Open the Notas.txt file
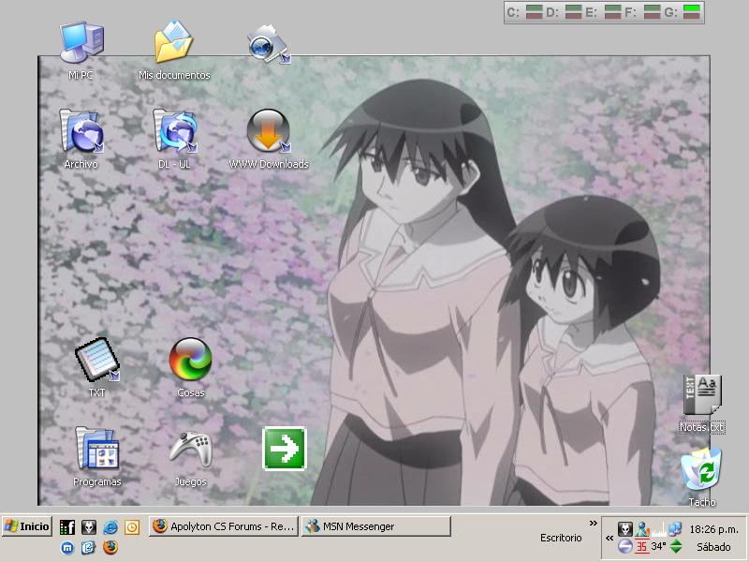This screenshot has height=562, width=749. [702, 396]
